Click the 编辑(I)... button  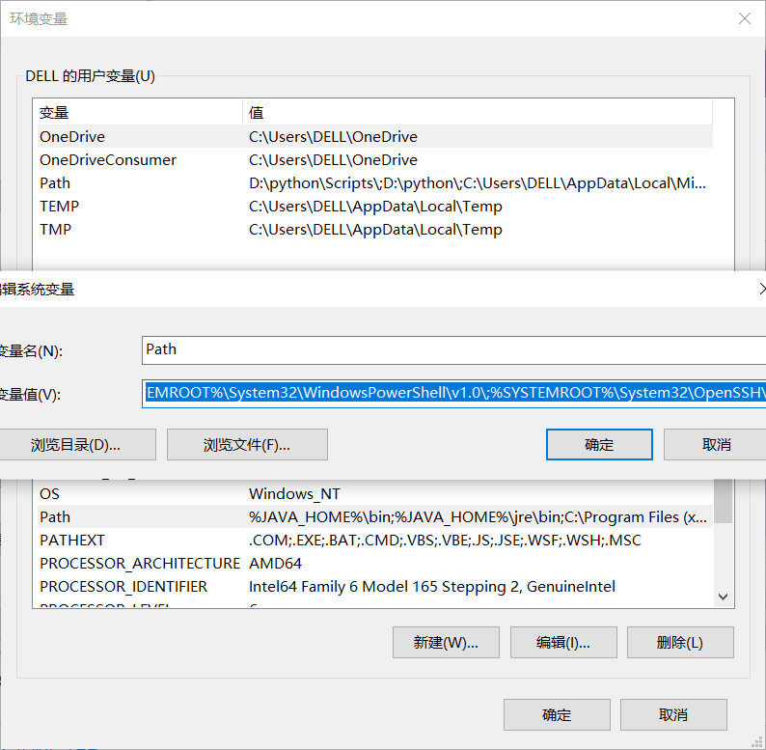563,643
